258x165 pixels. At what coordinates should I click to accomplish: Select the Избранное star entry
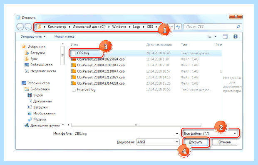coord(34,47)
